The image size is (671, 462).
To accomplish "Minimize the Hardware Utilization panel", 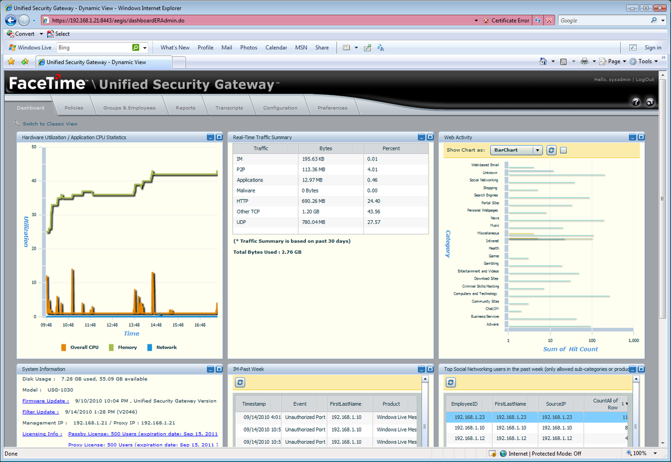I will (x=210, y=137).
